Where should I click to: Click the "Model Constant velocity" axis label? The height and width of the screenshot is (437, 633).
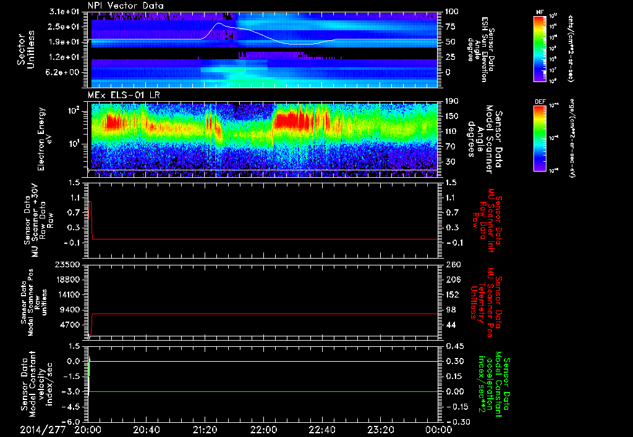pyautogui.click(x=31, y=385)
